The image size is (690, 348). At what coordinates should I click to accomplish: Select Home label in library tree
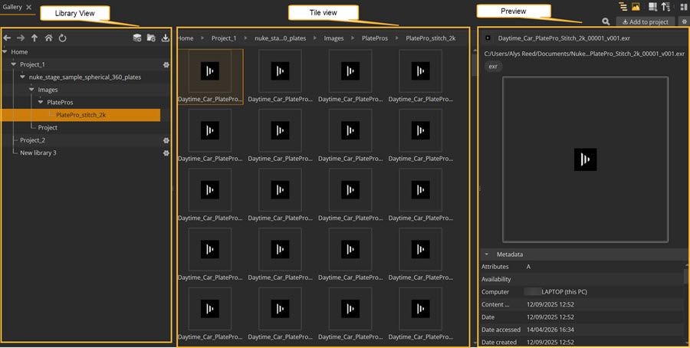pyautogui.click(x=19, y=52)
